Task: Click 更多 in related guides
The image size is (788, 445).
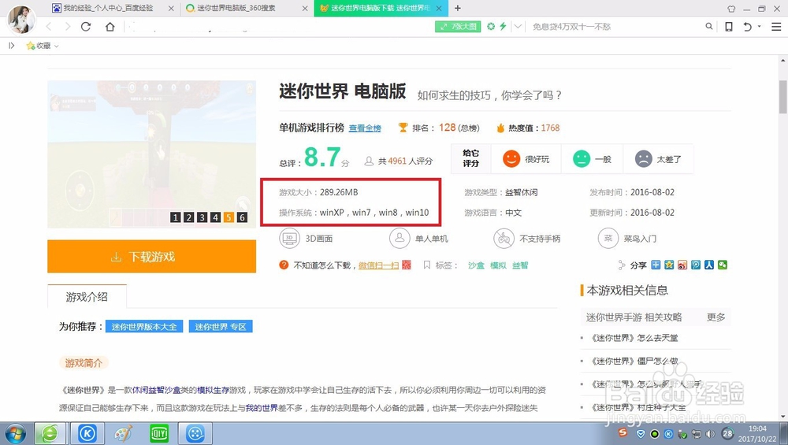Action: (x=716, y=317)
